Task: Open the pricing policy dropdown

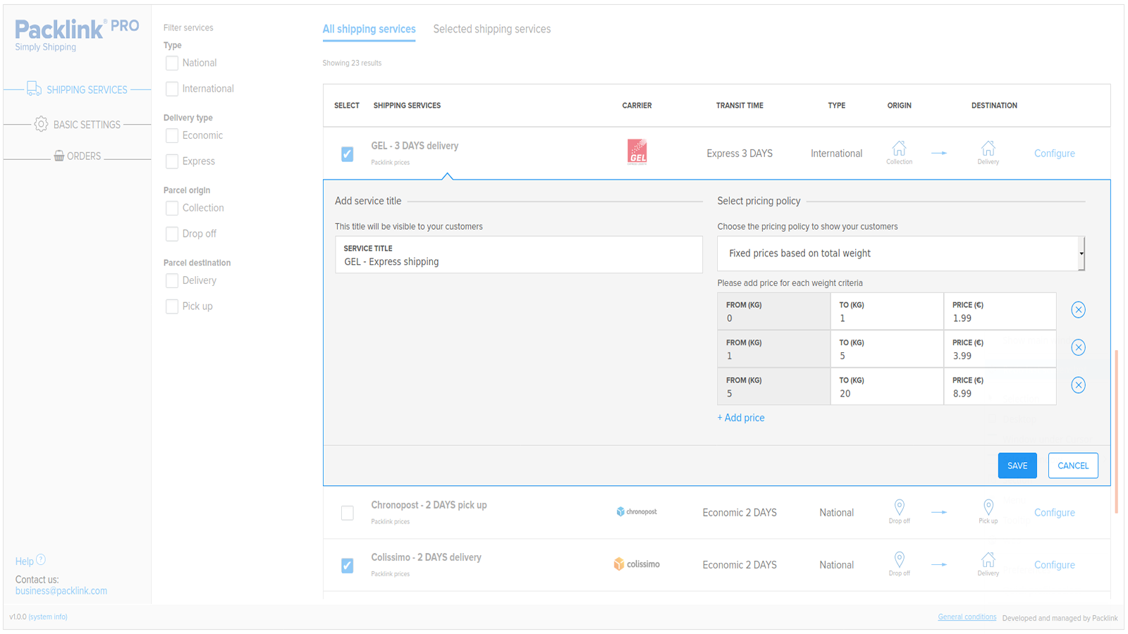Action: pos(900,253)
